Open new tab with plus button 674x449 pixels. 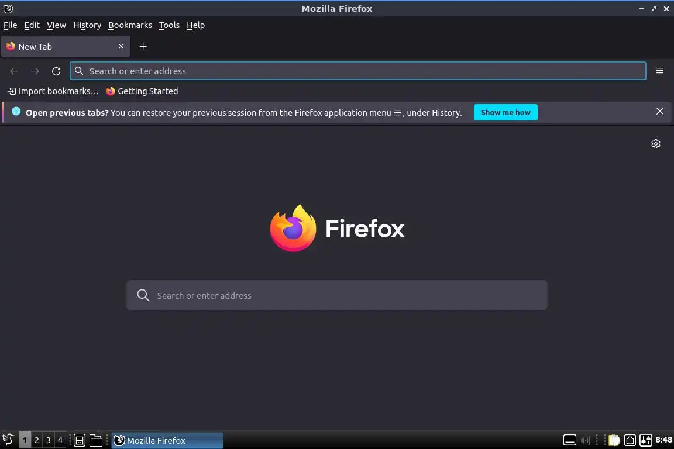143,46
